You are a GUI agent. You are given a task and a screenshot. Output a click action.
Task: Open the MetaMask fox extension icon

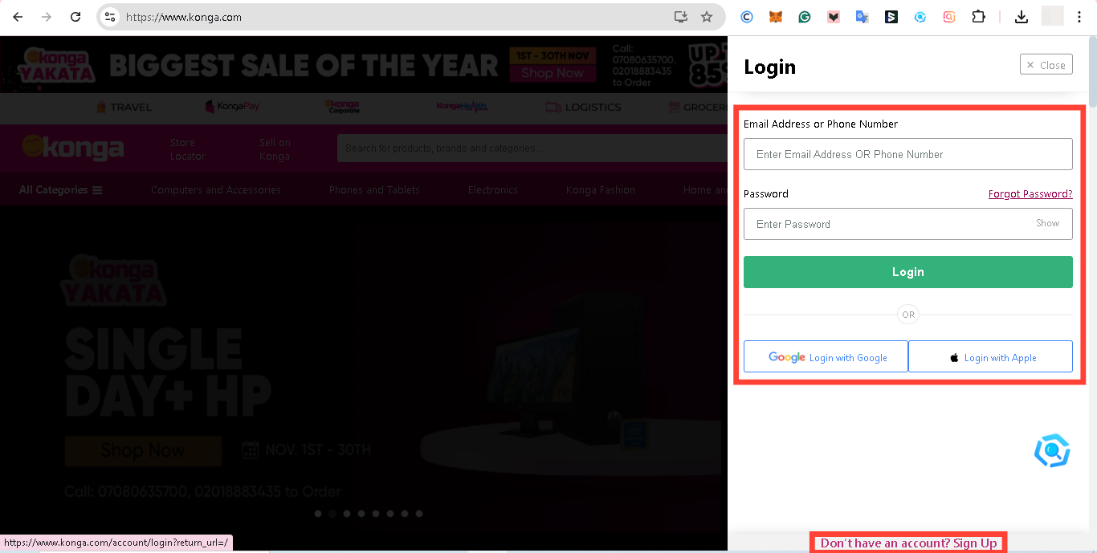coord(775,17)
